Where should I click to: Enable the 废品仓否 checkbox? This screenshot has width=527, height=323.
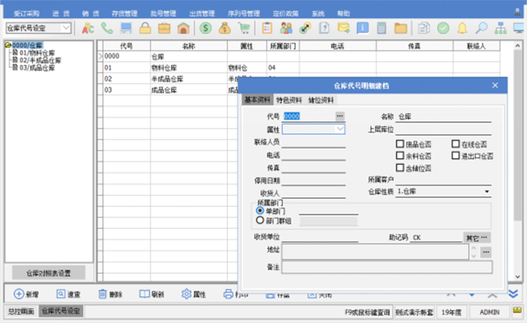(401, 144)
